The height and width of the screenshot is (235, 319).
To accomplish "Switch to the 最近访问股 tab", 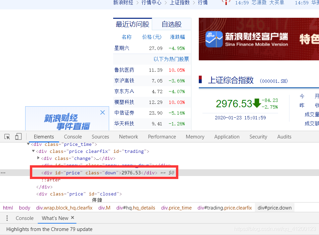I will pyautogui.click(x=132, y=24).
